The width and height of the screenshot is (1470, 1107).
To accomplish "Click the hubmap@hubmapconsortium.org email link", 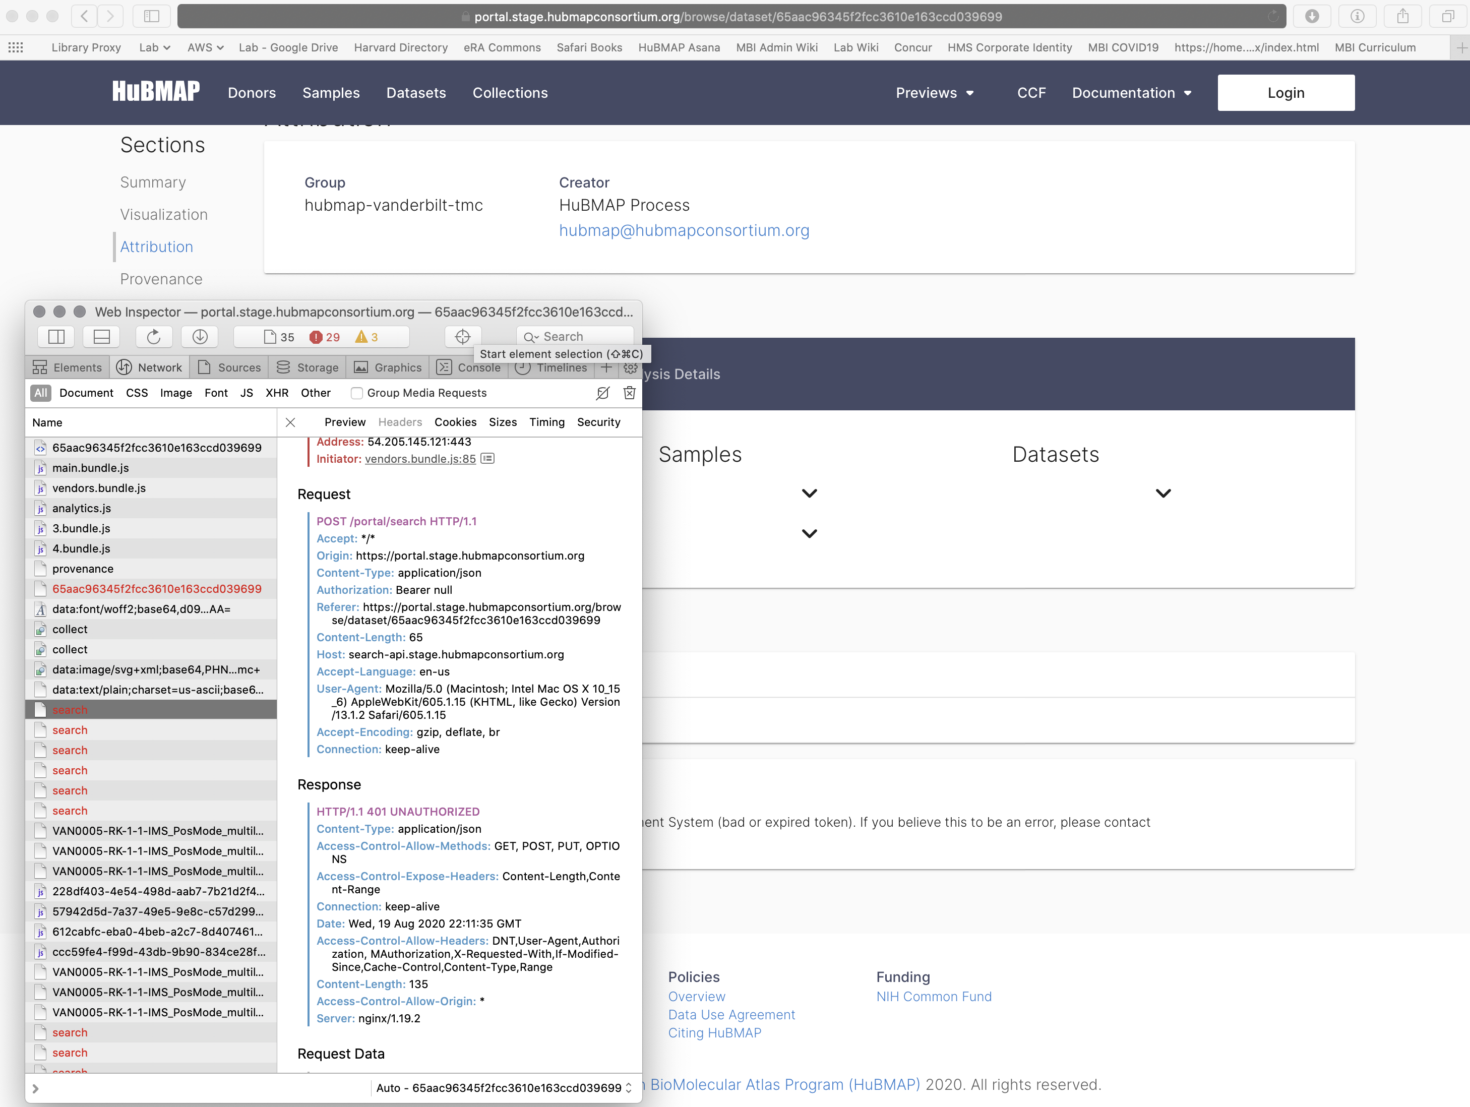I will [x=685, y=230].
